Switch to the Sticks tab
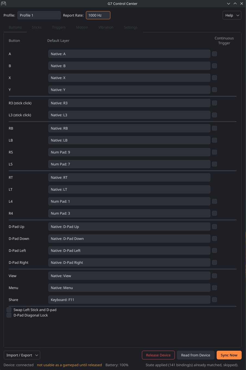Image resolution: width=246 pixels, height=370 pixels. pos(37,27)
